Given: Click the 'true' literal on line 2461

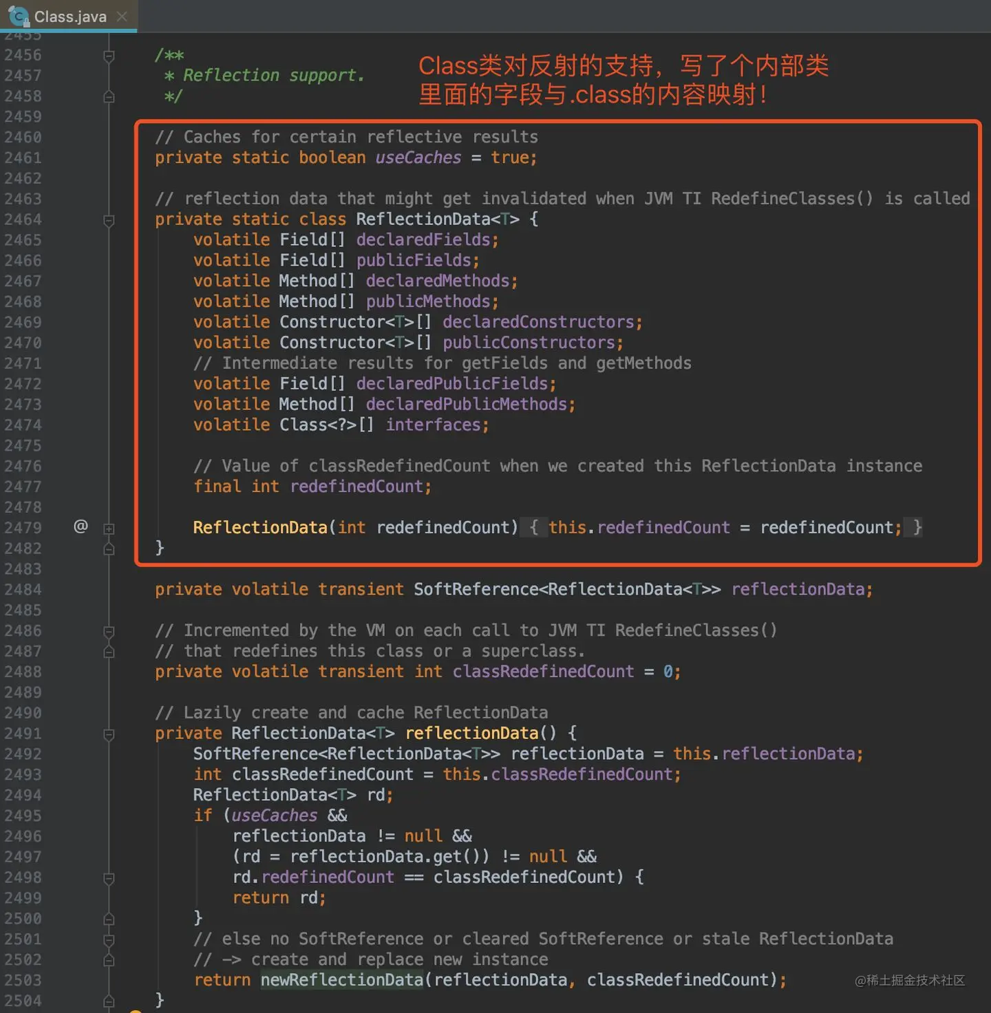Looking at the screenshot, I should [510, 158].
